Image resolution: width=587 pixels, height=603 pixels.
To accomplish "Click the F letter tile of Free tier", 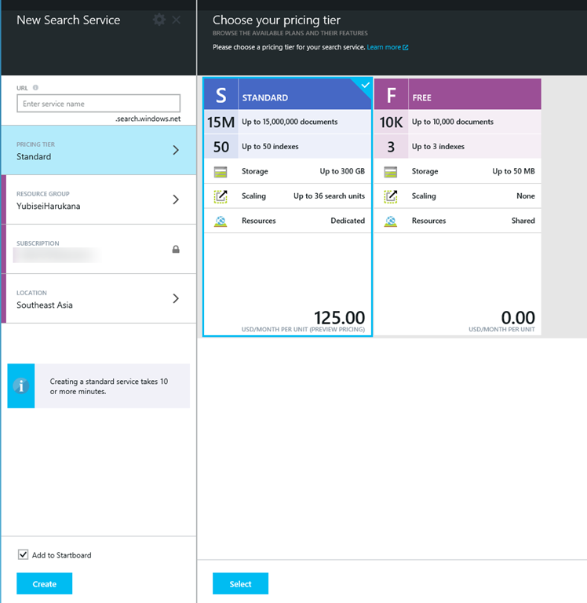I will pyautogui.click(x=391, y=94).
